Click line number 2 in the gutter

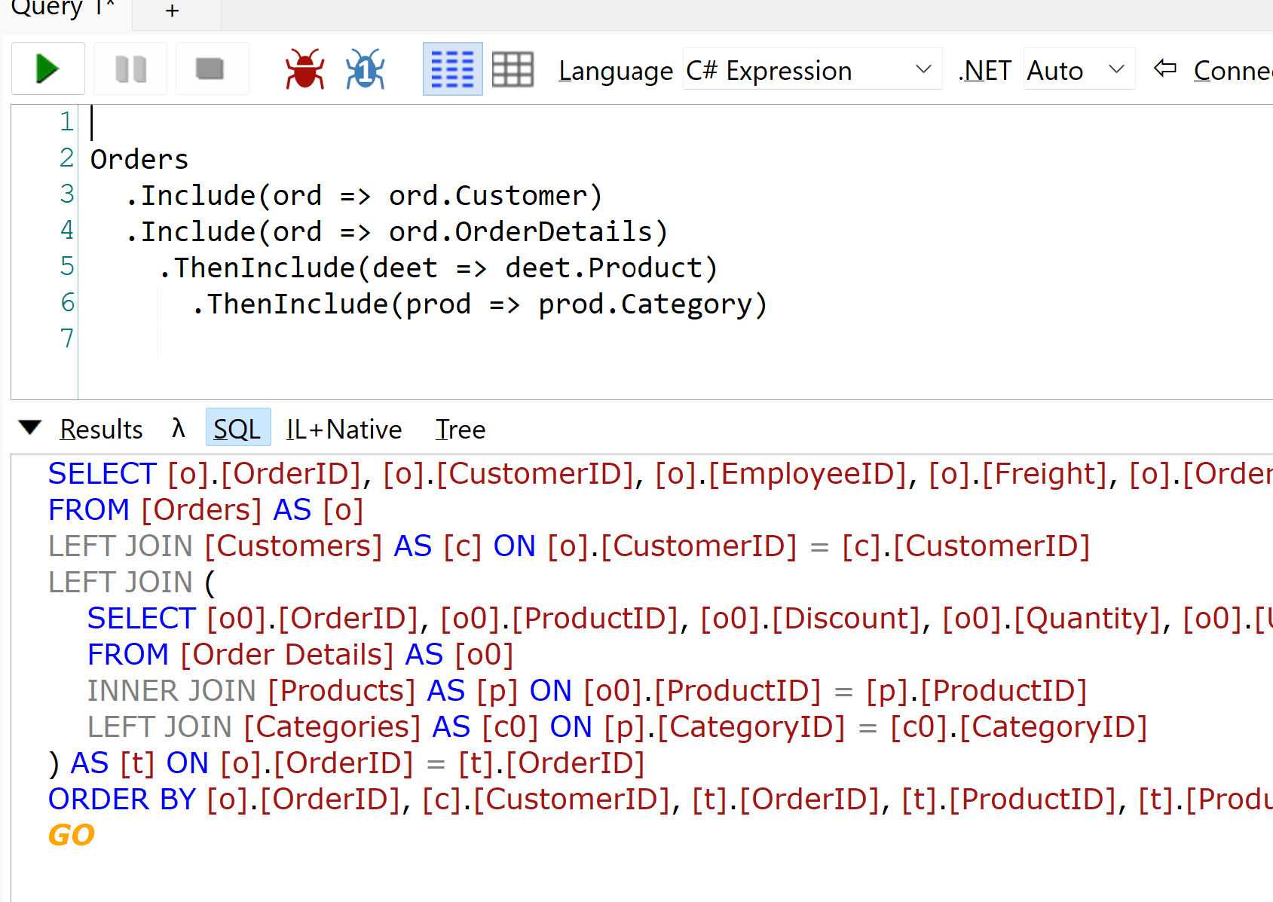[x=67, y=157]
